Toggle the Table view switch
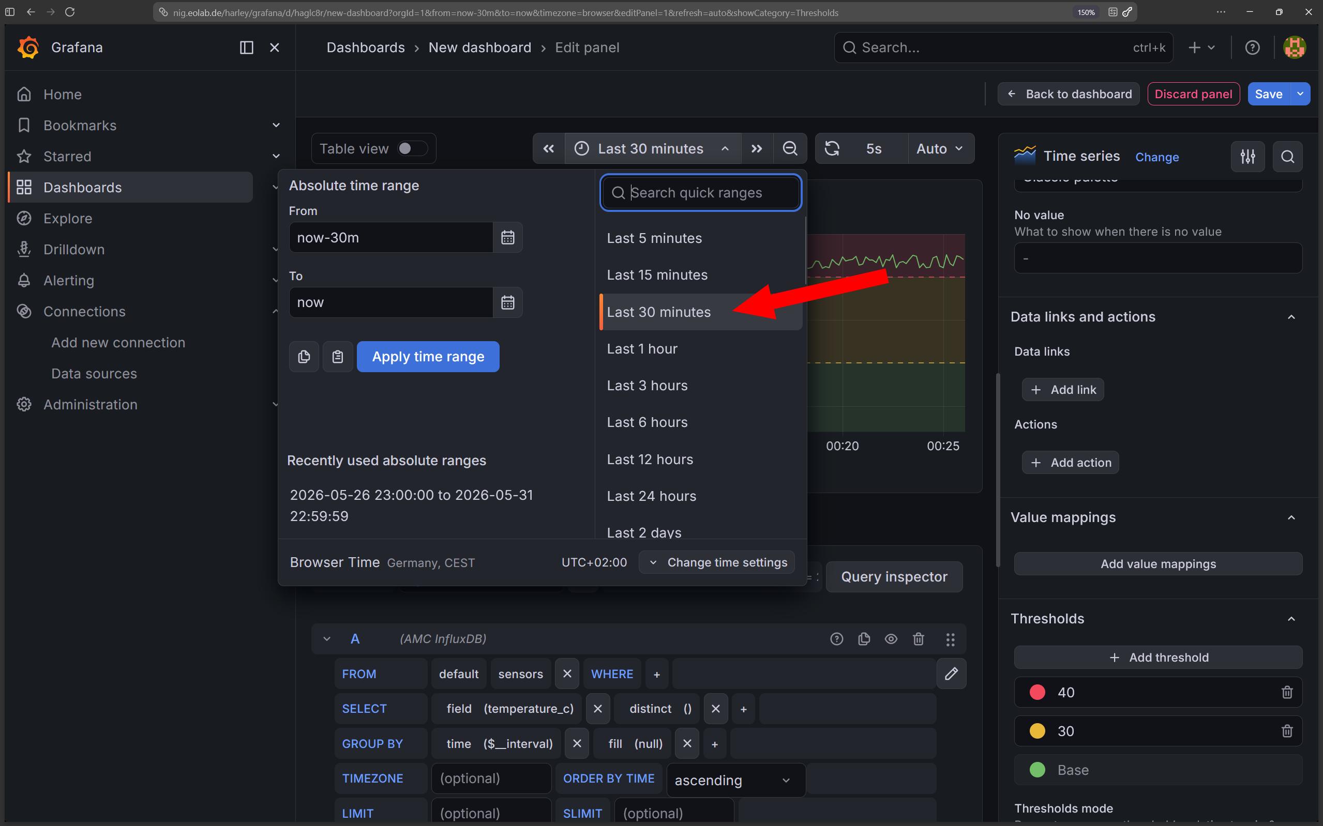1323x826 pixels. (x=412, y=148)
